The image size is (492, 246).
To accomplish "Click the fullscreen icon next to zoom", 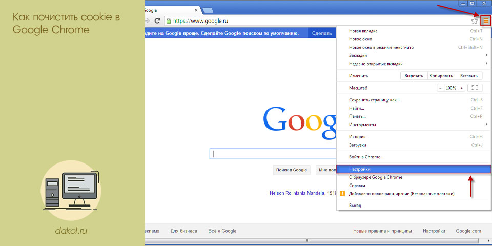I will 475,88.
